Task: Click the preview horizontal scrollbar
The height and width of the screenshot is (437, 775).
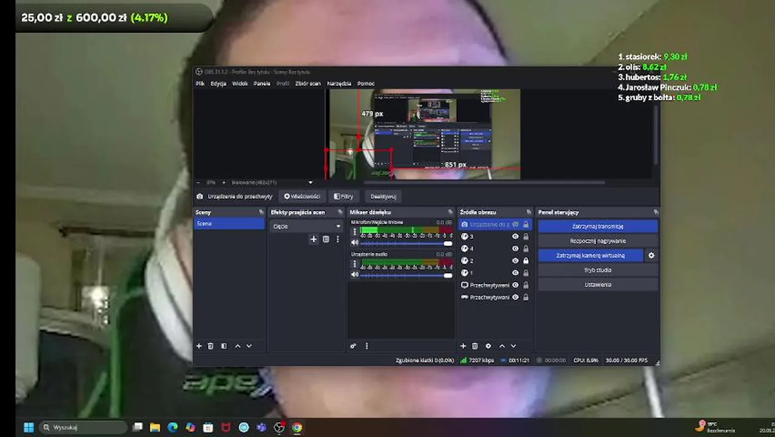Action: tap(484, 182)
